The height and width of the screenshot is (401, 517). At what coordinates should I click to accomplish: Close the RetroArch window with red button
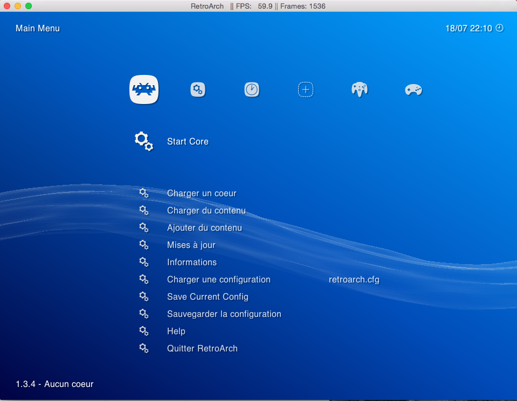[7, 6]
